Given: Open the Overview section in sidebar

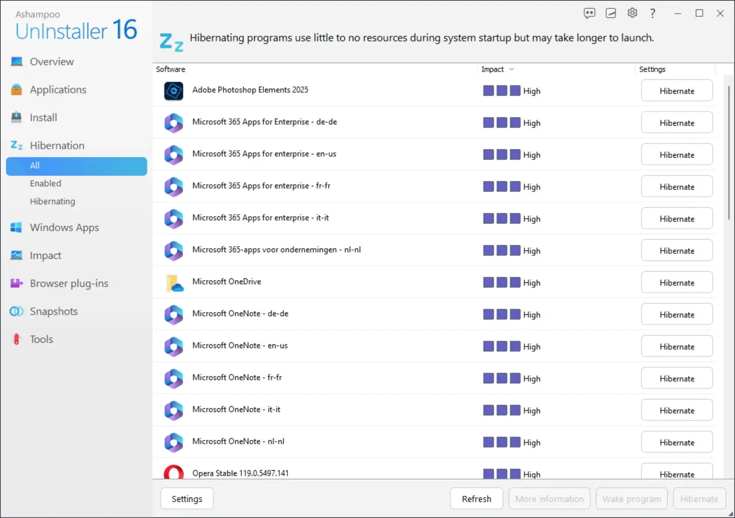Looking at the screenshot, I should 51,62.
